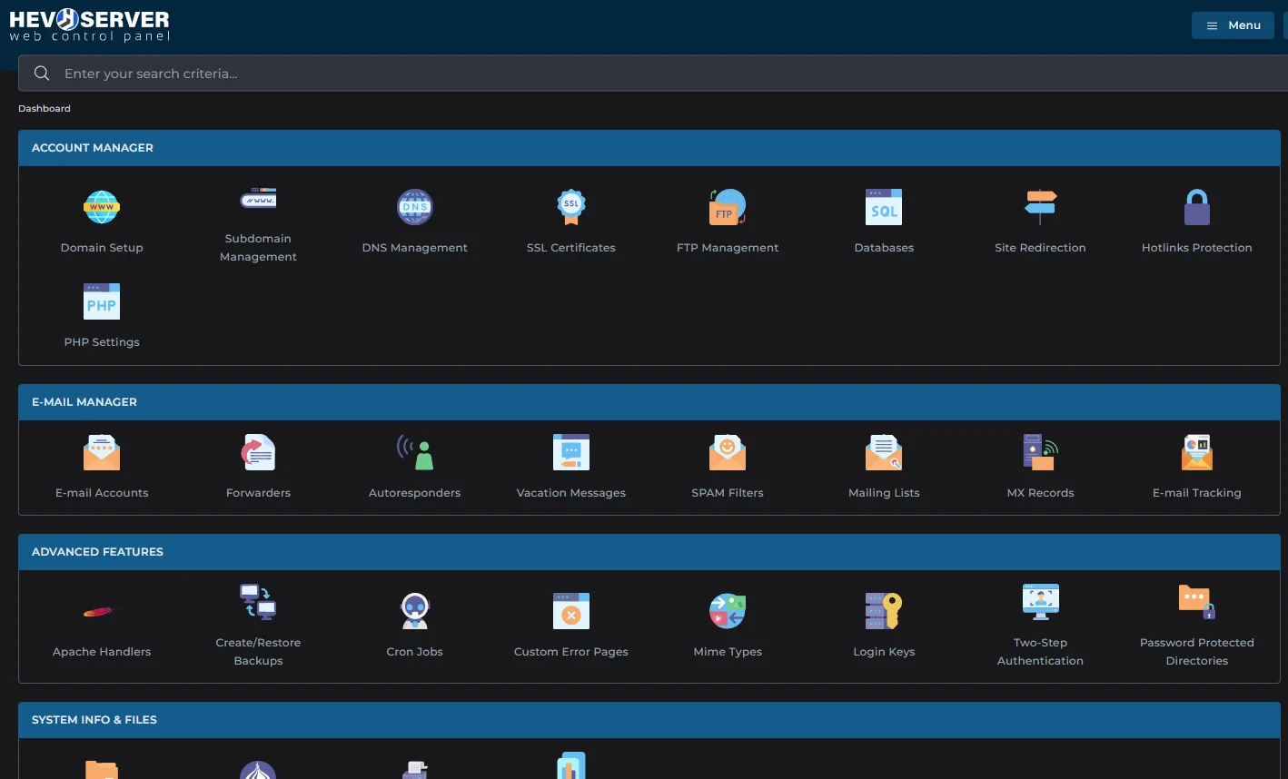Focus the search criteria input field
The image size is (1288, 779).
(x=636, y=74)
